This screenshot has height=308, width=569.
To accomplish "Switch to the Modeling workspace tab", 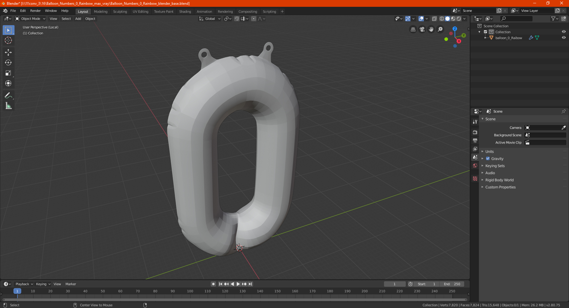I will tap(100, 12).
